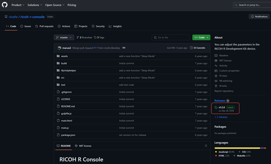Open the assets folder
Screen dimensions: 271x164
[64, 56]
